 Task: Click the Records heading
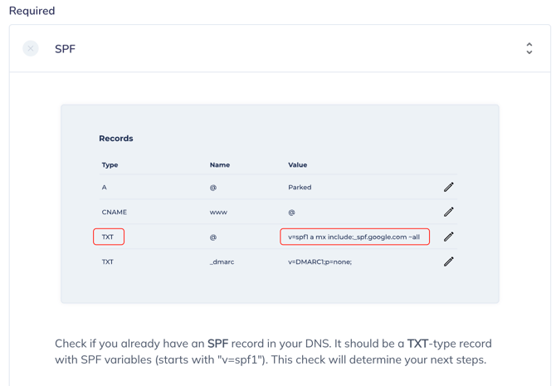[116, 139]
